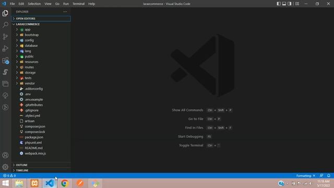The width and height of the screenshot is (334, 188).
Task: Expand the routes folder
Action: point(41,67)
